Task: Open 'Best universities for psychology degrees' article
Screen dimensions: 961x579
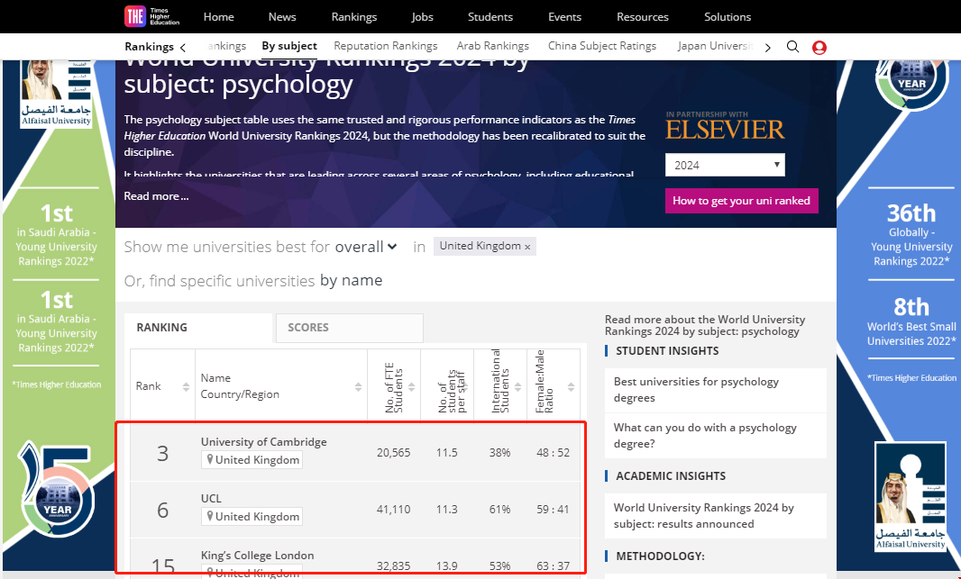Action: click(x=695, y=389)
